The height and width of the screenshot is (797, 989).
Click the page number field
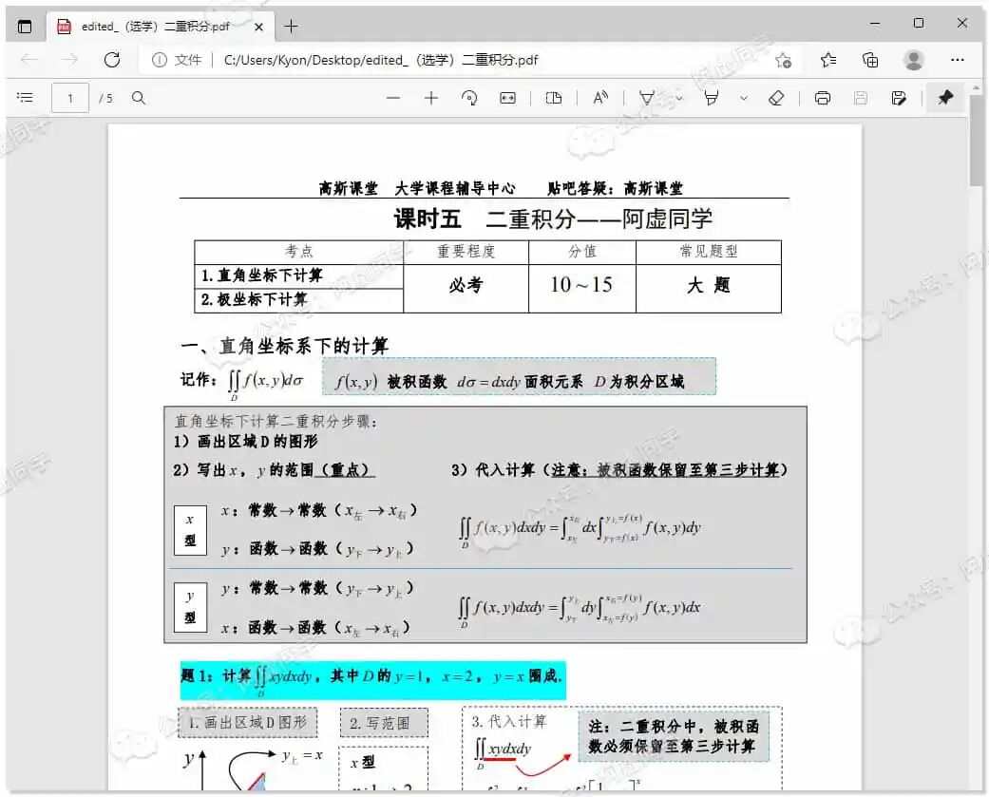[x=70, y=99]
